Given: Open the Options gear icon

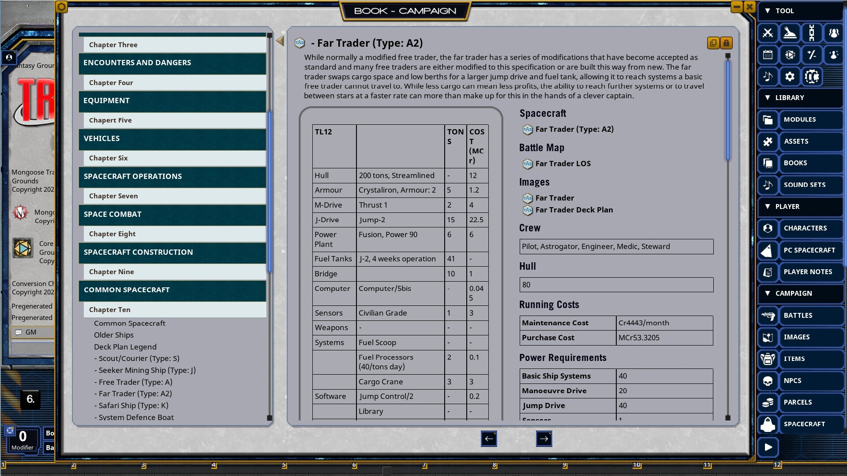Looking at the screenshot, I should pyautogui.click(x=790, y=76).
